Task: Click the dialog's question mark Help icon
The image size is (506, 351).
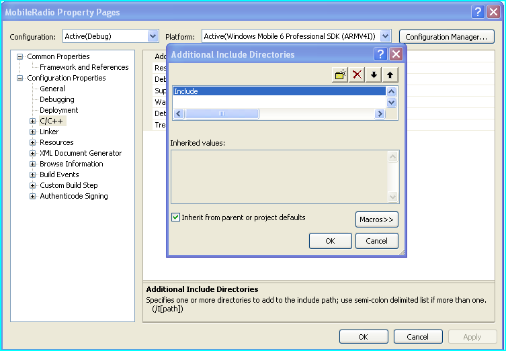Action: [380, 54]
